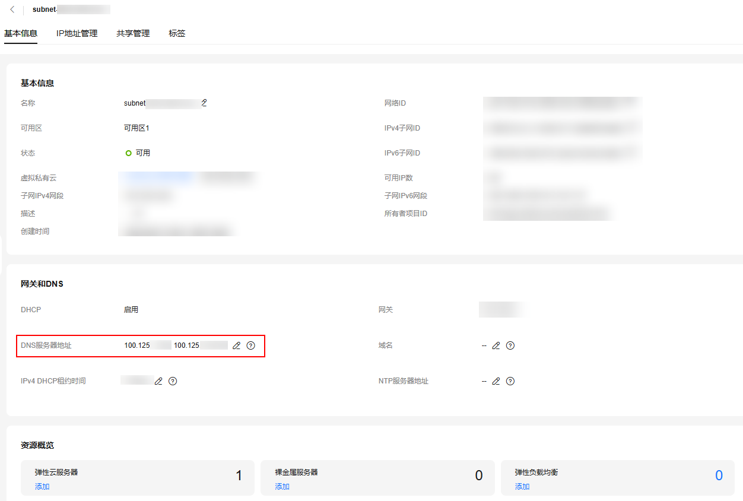Open help tooltip next to IPv4 DHCP租约时间
This screenshot has height=501, width=743.
[172, 380]
